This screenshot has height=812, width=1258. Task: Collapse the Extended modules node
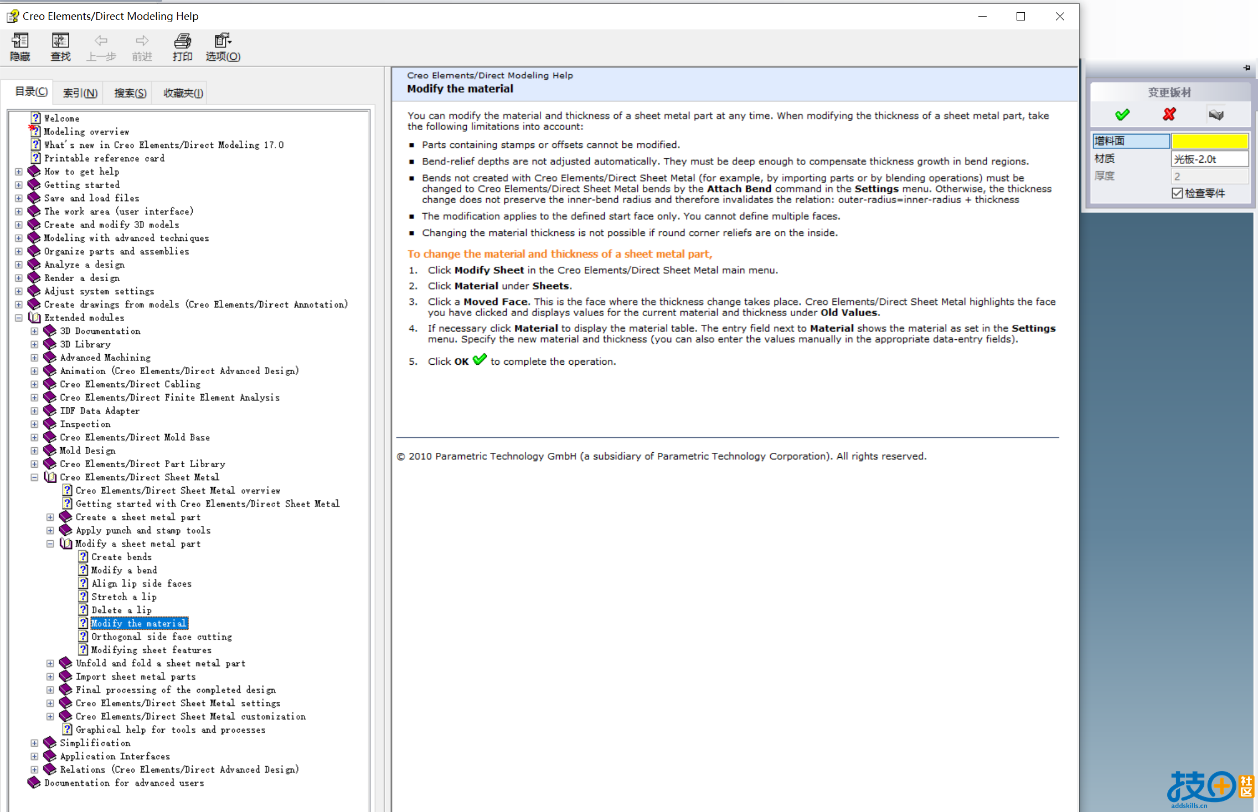(x=19, y=317)
